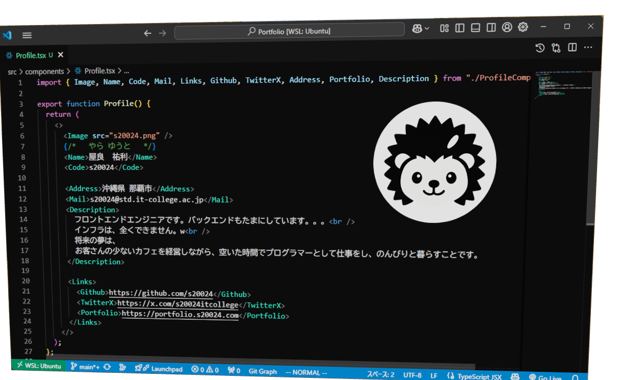Navigate back with the left arrow
This screenshot has height=380, width=618.
click(x=148, y=33)
